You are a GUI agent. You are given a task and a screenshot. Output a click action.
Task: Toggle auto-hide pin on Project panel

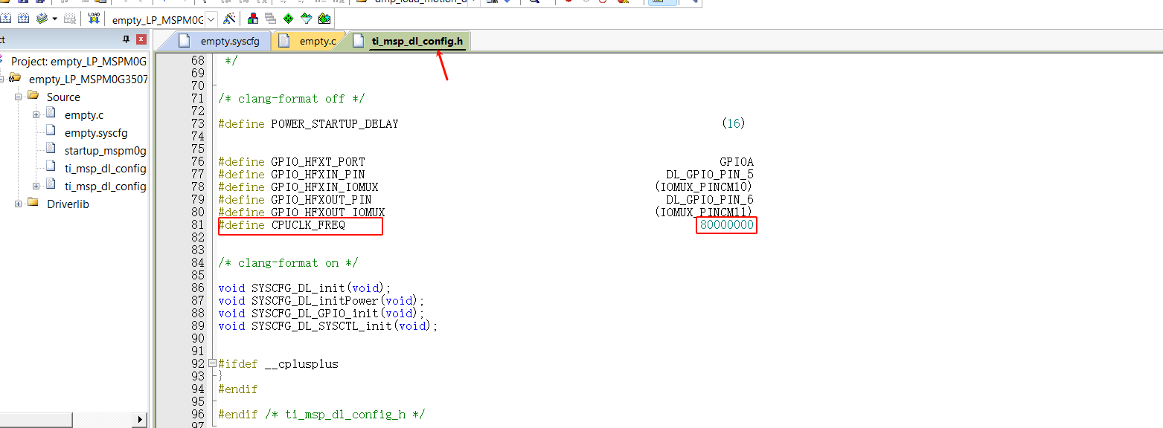[x=126, y=39]
